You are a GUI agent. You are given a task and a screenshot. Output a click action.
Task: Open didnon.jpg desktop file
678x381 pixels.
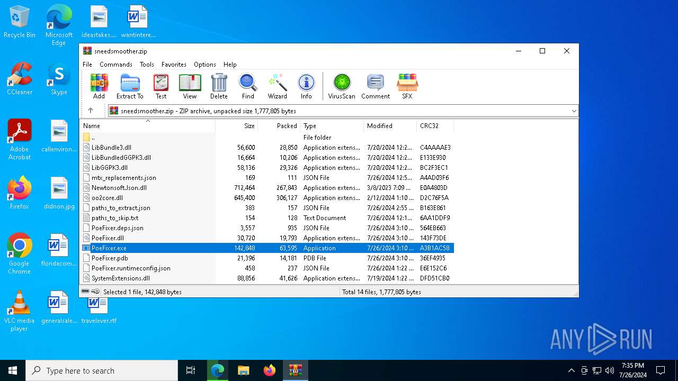59,193
